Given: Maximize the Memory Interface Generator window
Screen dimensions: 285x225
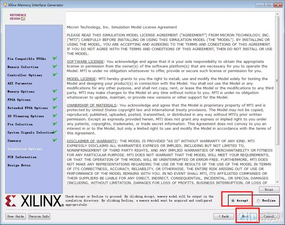Looking at the screenshot, I should [x=269, y=5].
